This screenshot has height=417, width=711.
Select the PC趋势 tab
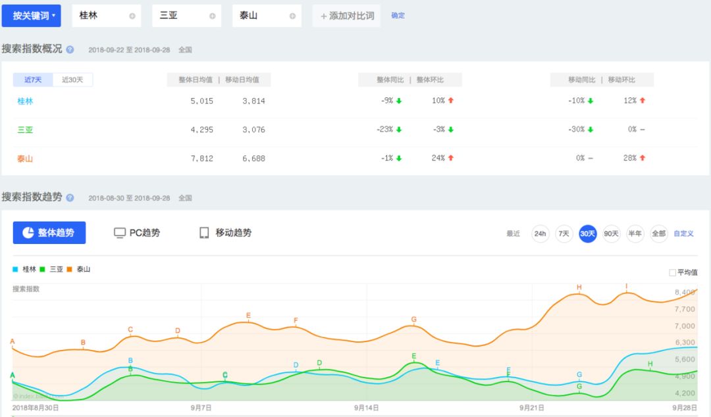137,233
